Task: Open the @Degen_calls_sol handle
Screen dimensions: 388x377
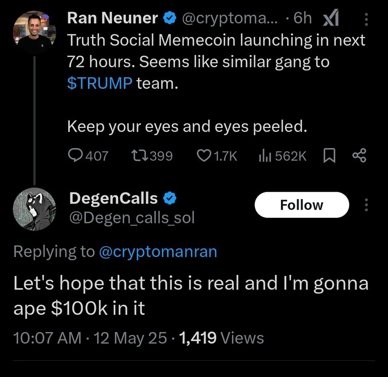Action: [132, 218]
